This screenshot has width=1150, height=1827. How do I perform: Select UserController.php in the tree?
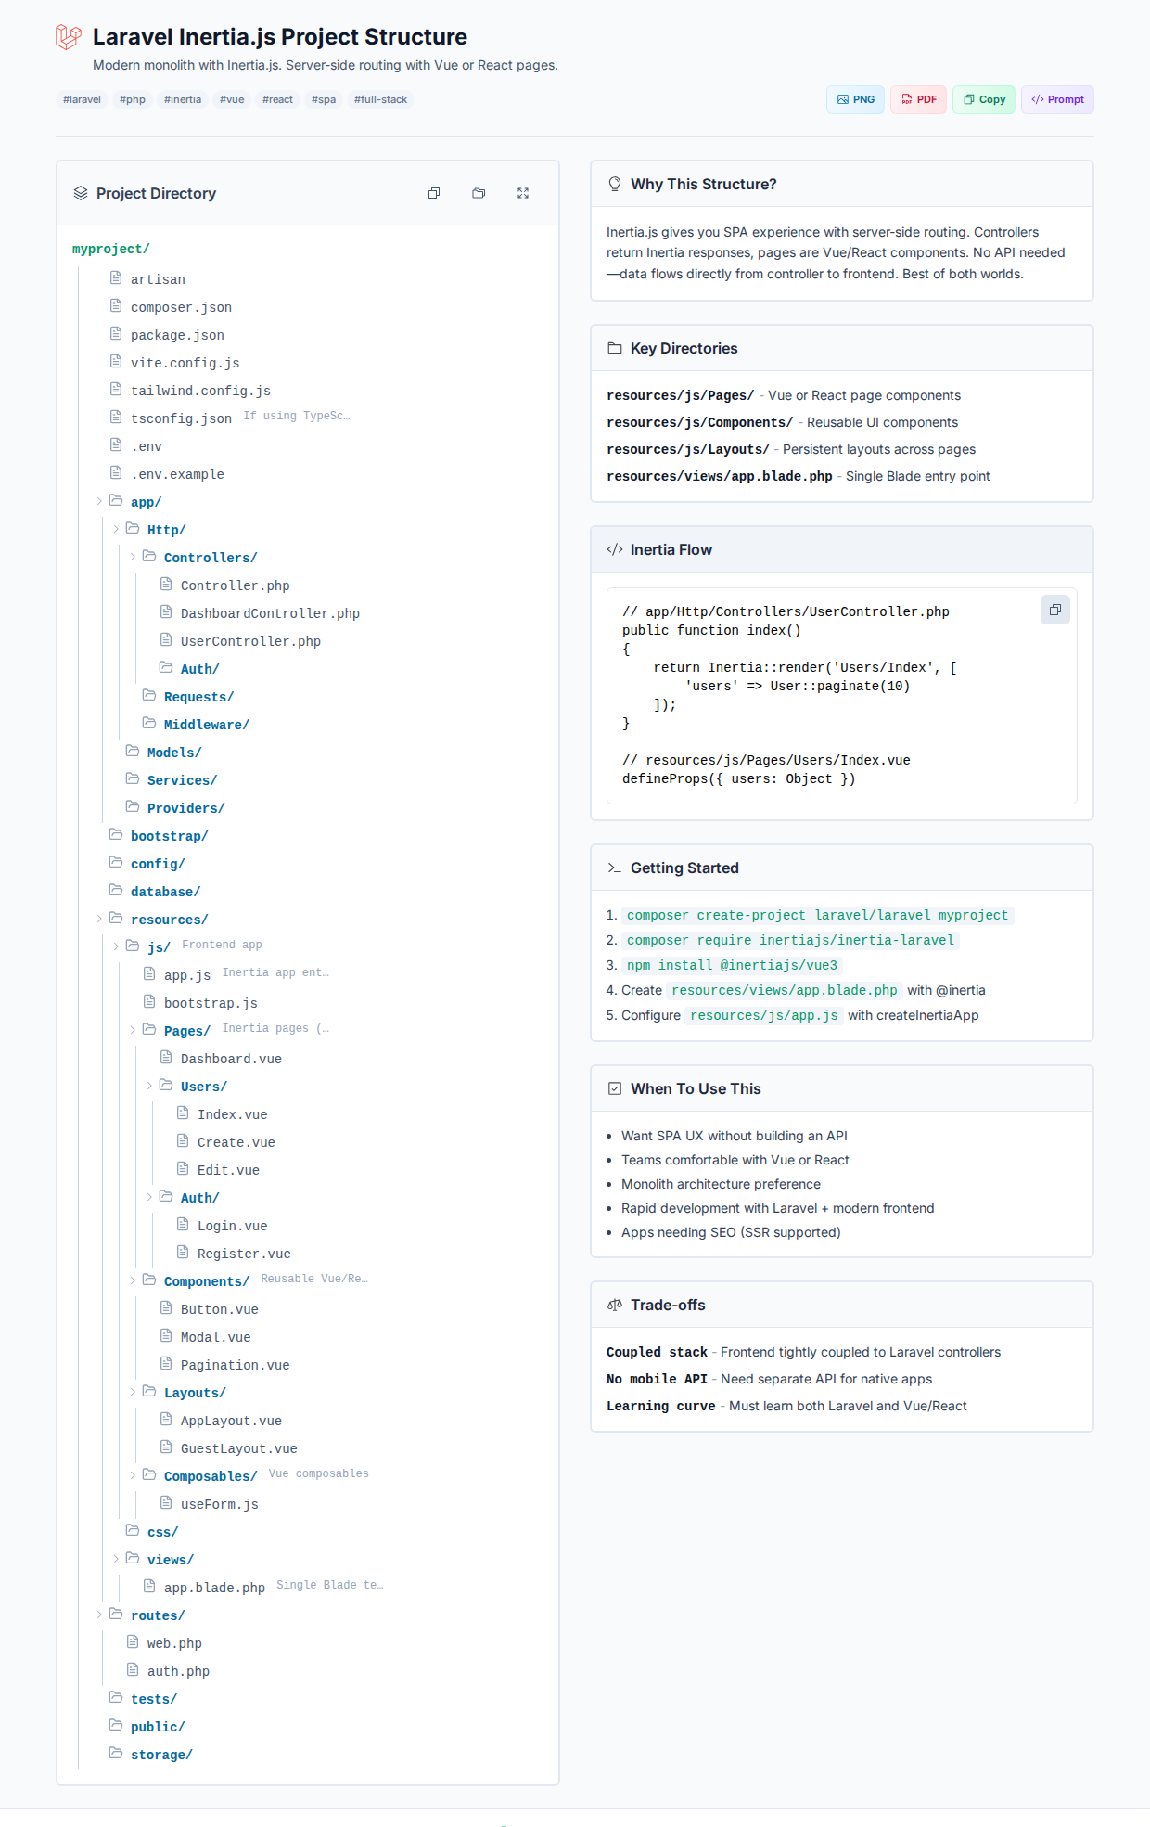point(250,641)
